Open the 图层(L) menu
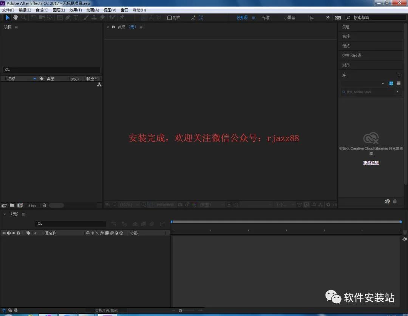The height and width of the screenshot is (316, 408). tap(59, 10)
